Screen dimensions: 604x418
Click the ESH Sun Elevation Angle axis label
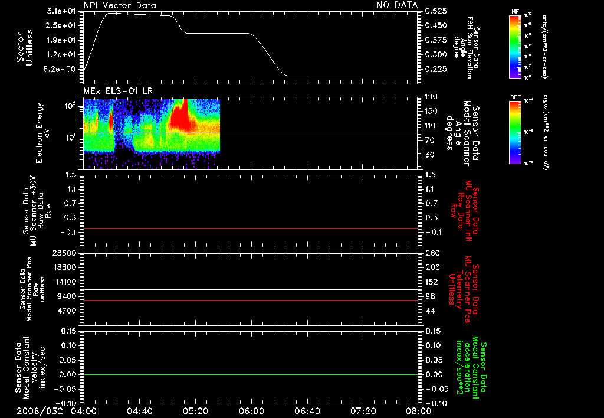tap(466, 48)
